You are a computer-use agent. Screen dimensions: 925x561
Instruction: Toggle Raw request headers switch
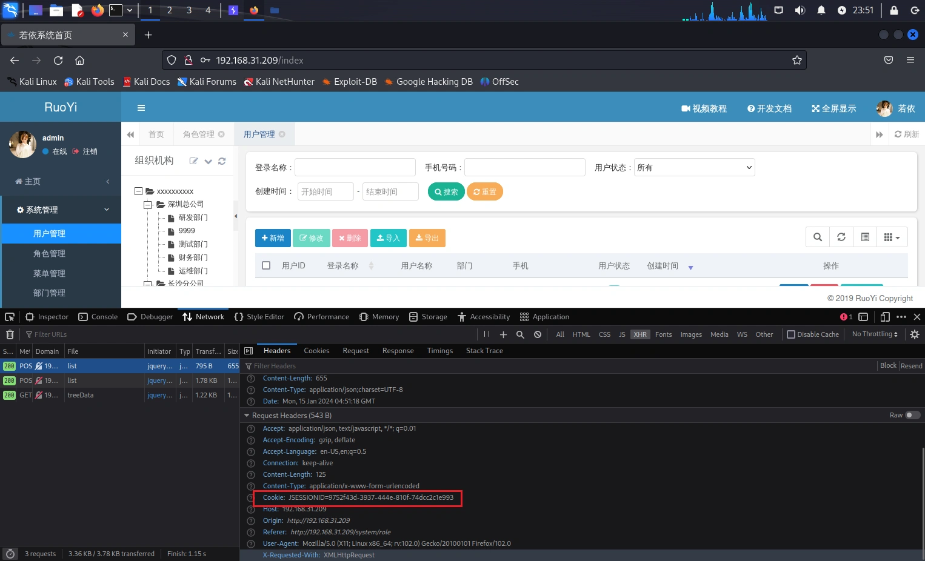point(912,415)
